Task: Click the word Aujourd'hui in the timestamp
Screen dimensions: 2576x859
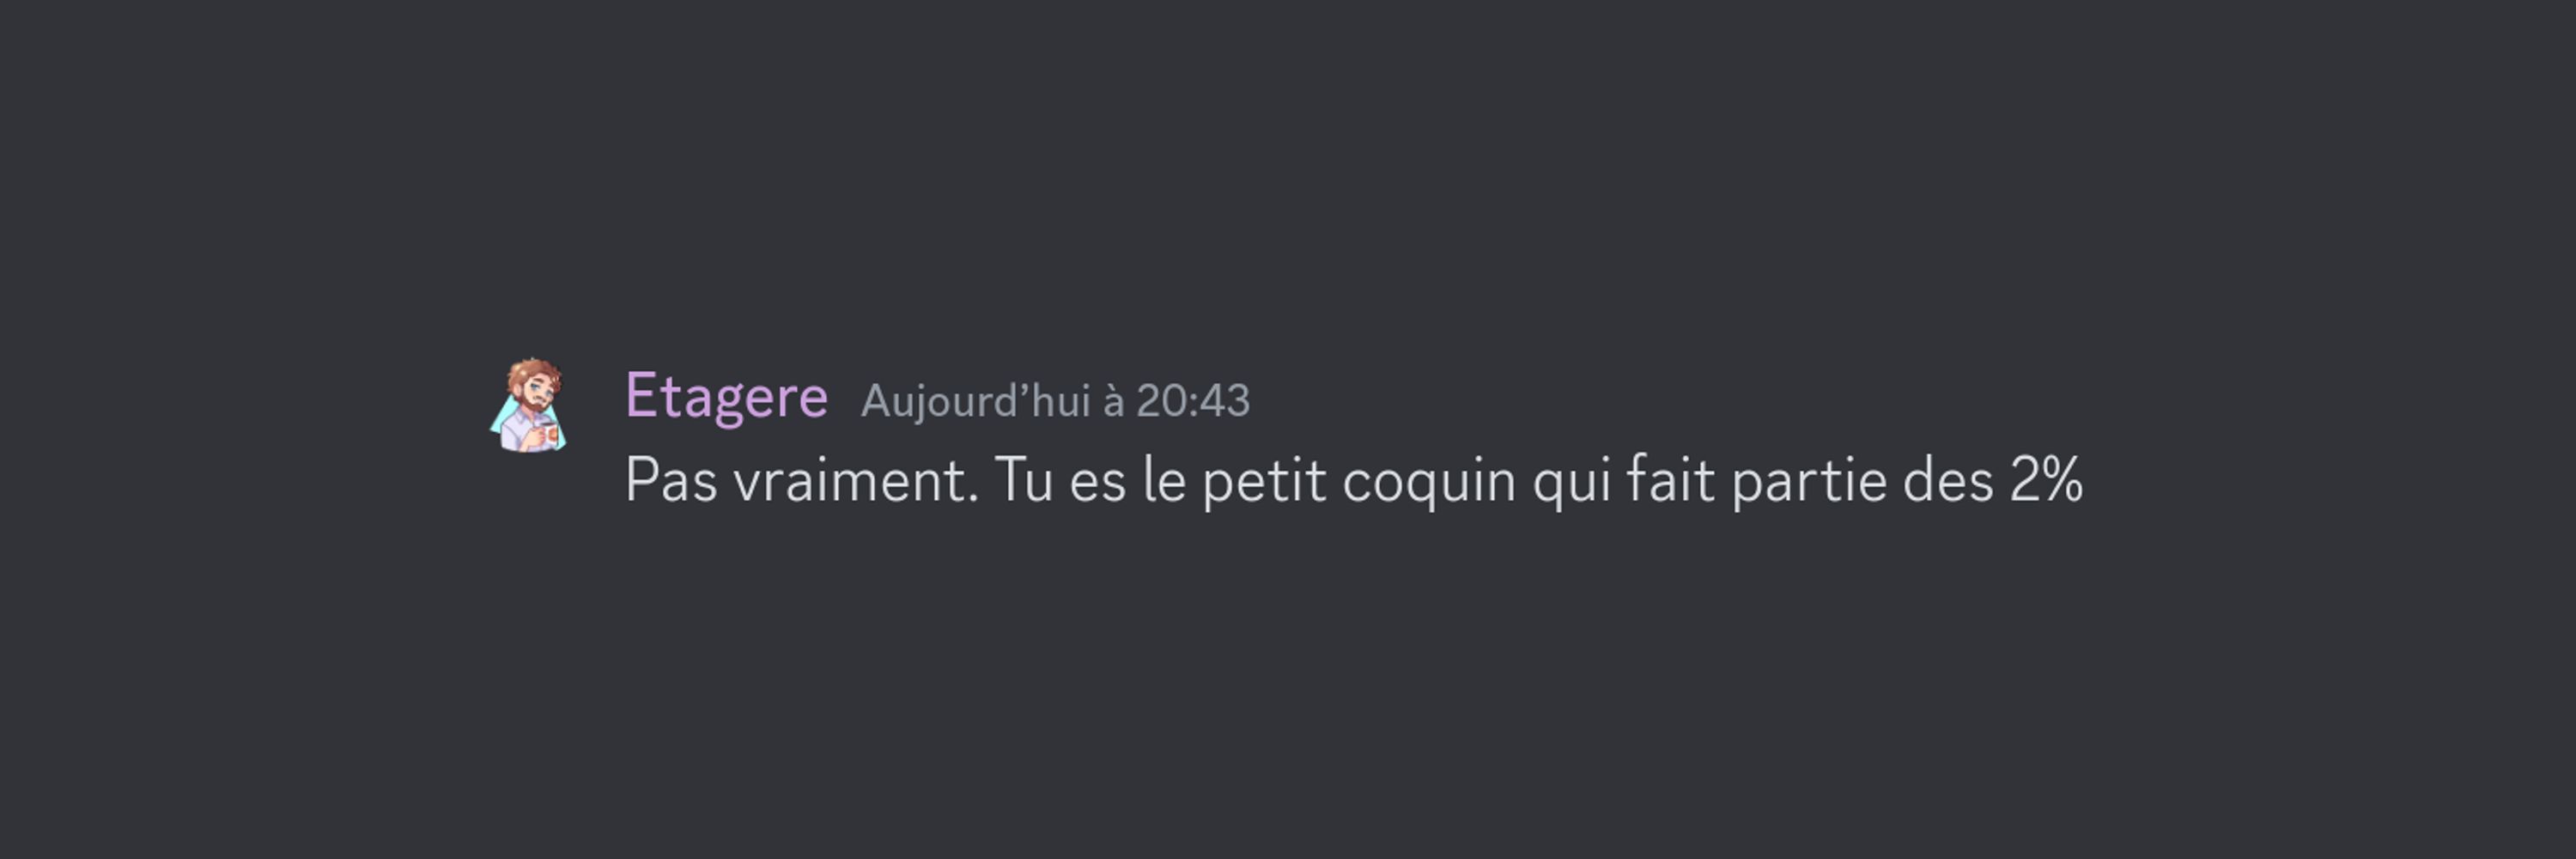Action: [x=975, y=401]
